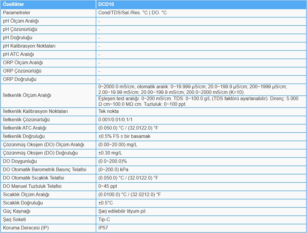Select 'pH ATC Aralığı' label
307x233 pixels.
click(x=18, y=54)
